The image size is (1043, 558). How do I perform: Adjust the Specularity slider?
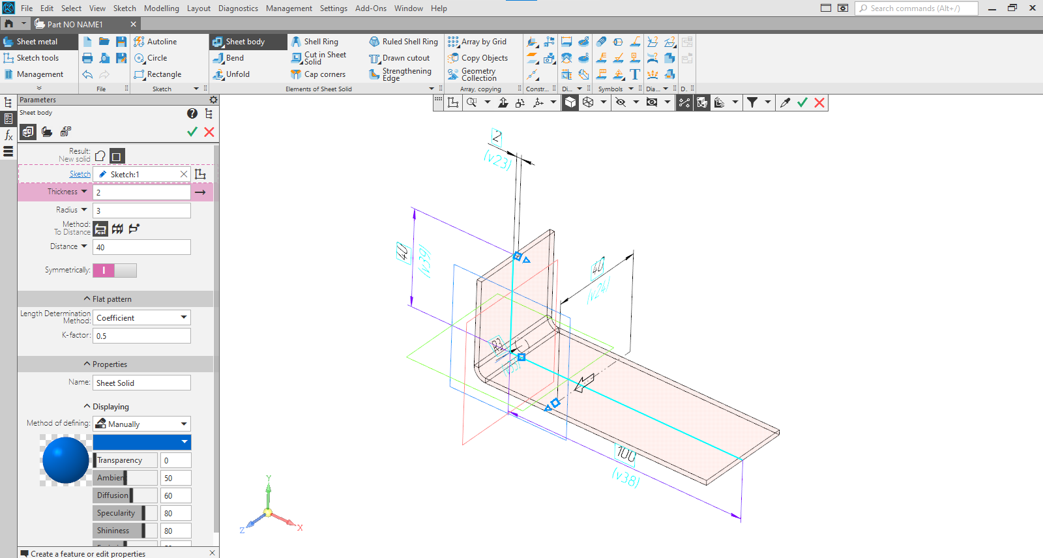coord(125,513)
